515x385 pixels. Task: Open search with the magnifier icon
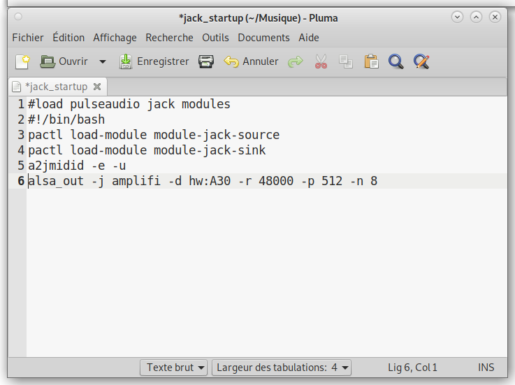[396, 61]
